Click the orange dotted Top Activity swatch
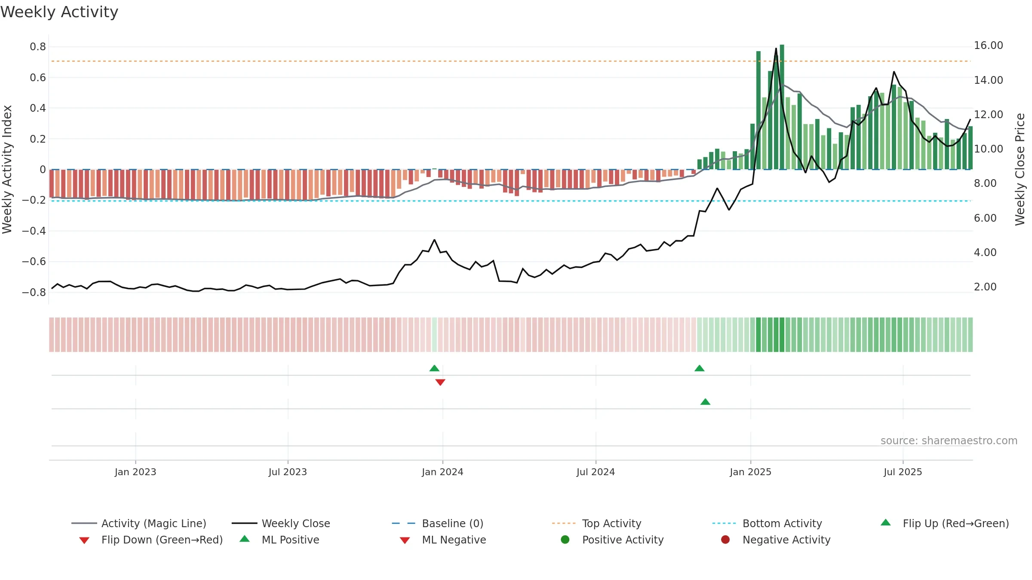This screenshot has width=1032, height=580. (x=564, y=523)
